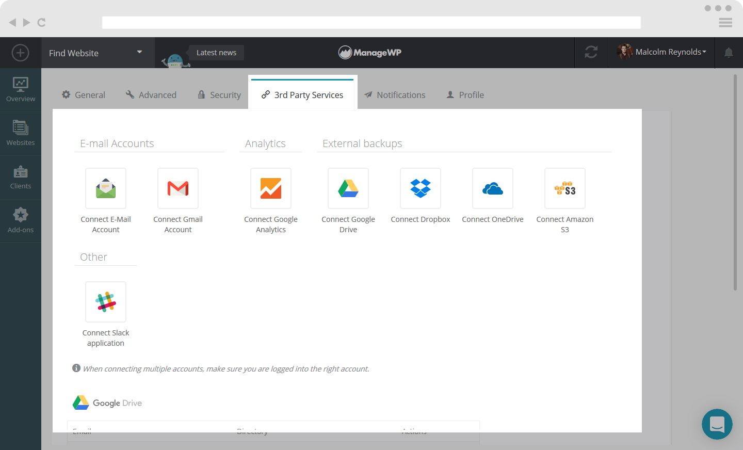Open Latest news tooltip
The width and height of the screenshot is (743, 450).
point(216,53)
